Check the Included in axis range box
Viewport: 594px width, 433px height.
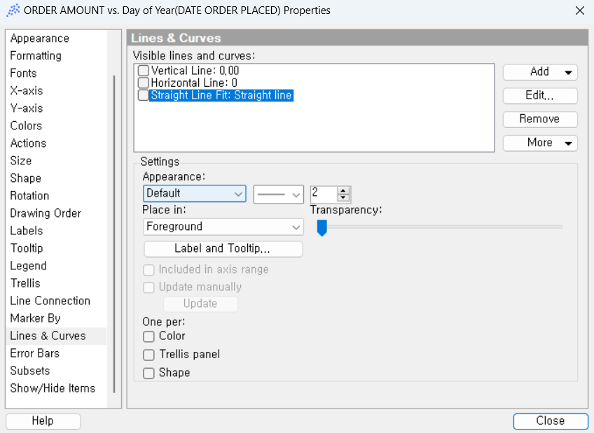pos(148,270)
